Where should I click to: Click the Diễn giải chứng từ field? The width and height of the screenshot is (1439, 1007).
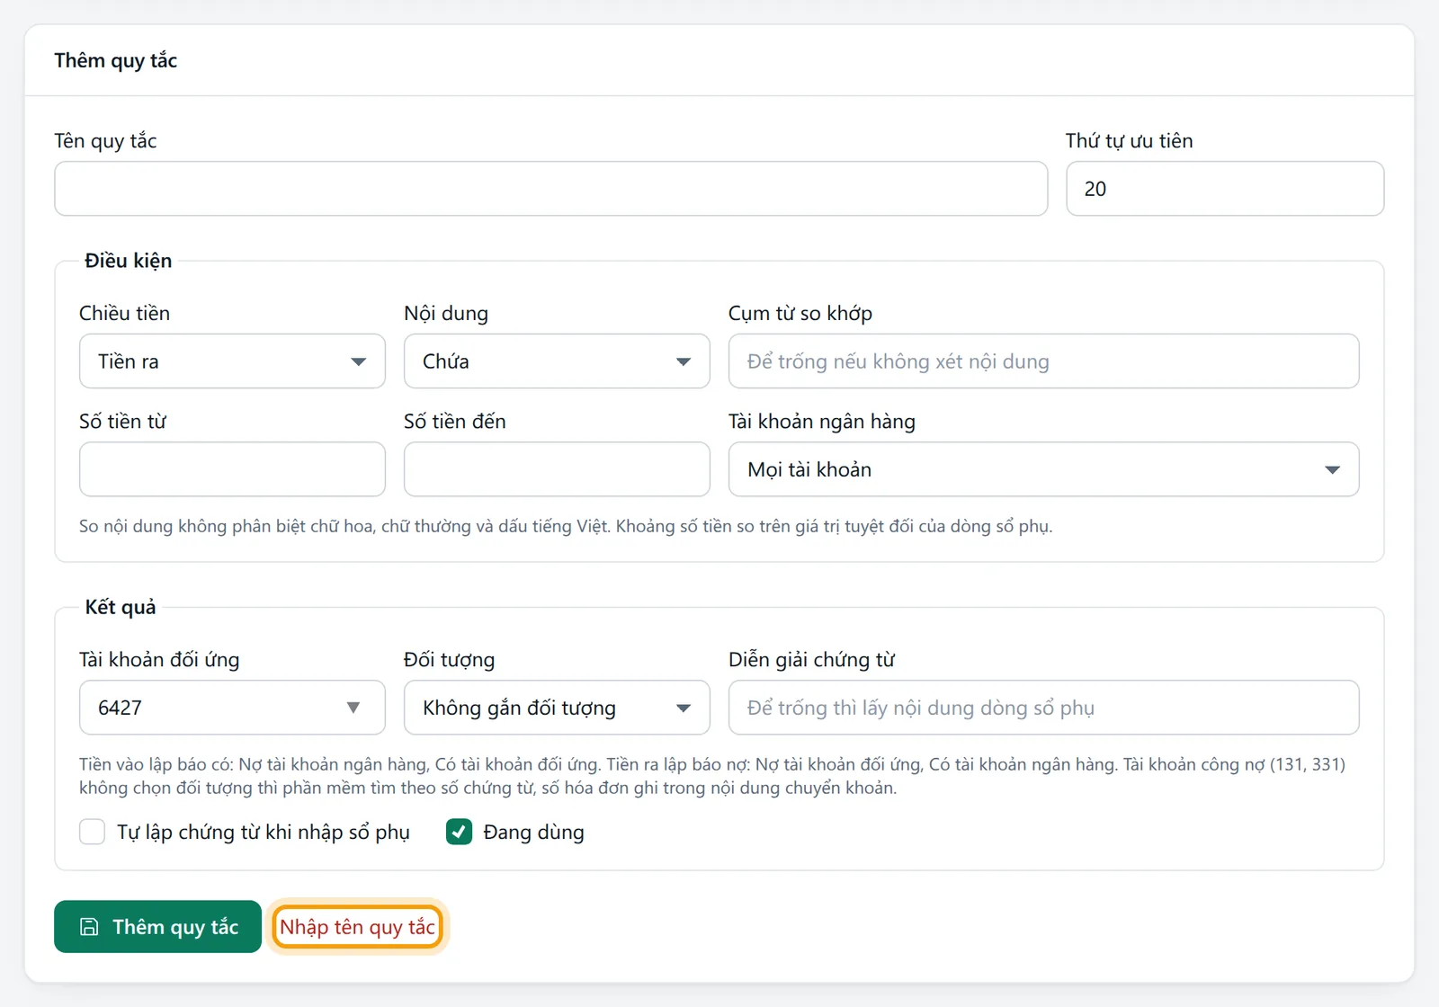click(x=1043, y=708)
